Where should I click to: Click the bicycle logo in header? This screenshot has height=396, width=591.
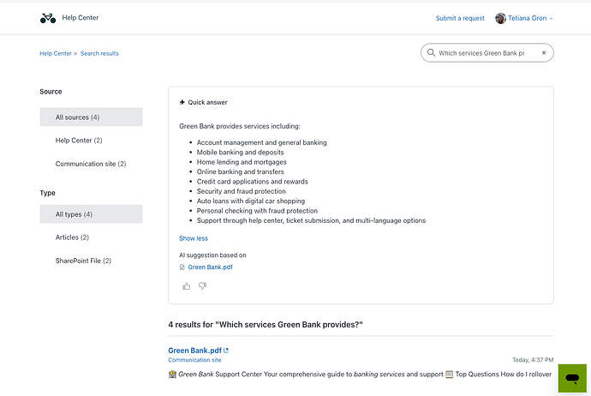pos(48,18)
